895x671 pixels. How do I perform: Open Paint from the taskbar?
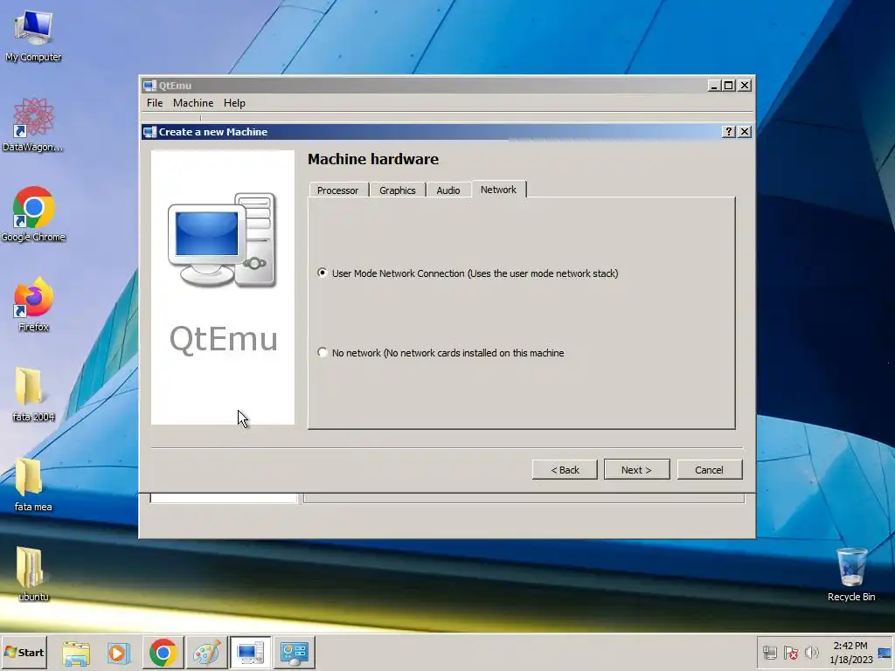pyautogui.click(x=206, y=653)
